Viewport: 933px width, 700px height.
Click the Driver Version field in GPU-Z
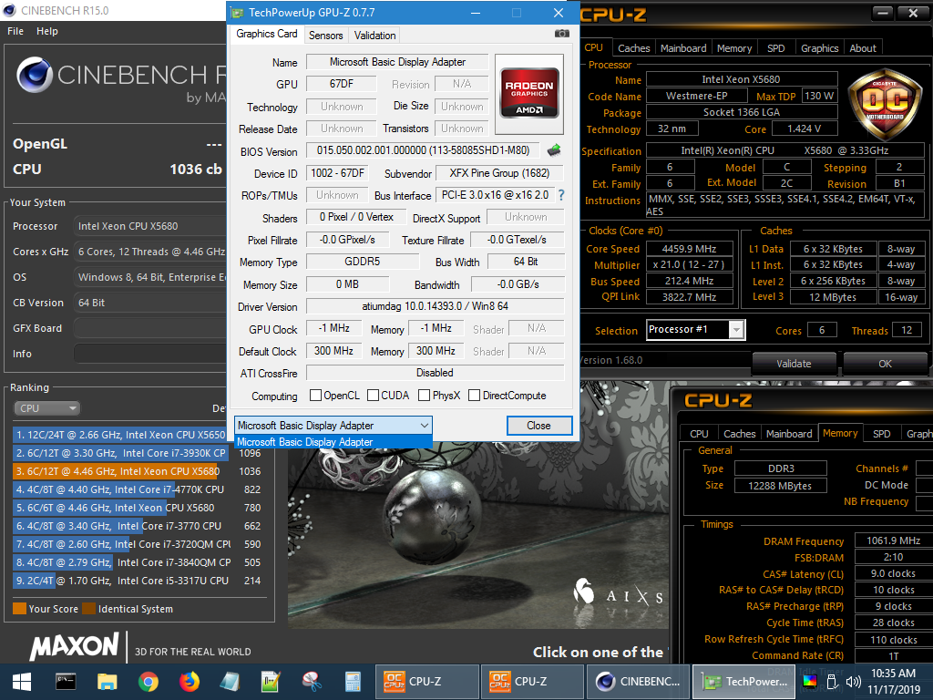[435, 306]
